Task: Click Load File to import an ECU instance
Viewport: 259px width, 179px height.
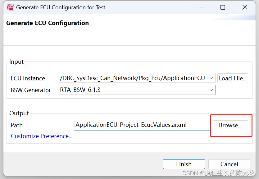Action: tap(233, 78)
